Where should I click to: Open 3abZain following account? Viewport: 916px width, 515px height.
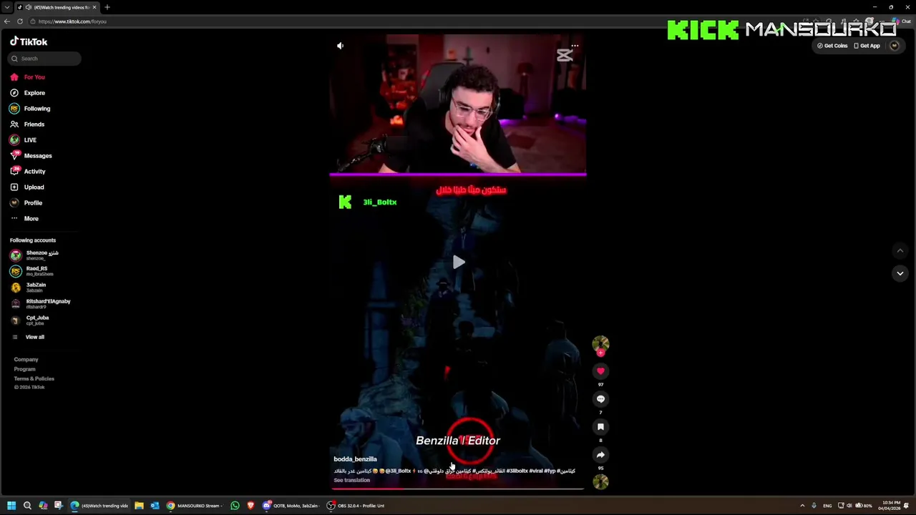point(29,288)
